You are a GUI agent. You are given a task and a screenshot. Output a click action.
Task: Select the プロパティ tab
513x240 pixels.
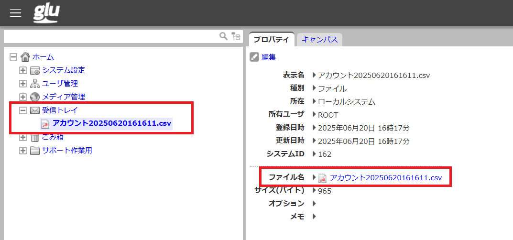[271, 40]
